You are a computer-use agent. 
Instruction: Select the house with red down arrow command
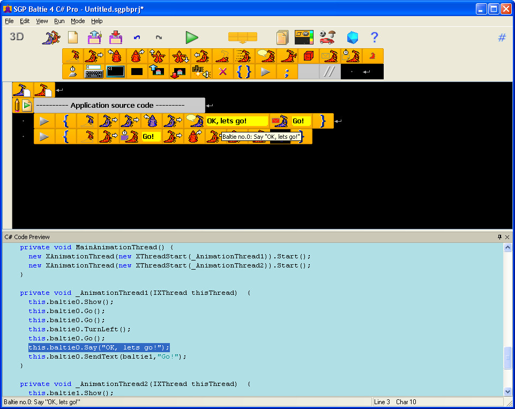click(x=180, y=72)
